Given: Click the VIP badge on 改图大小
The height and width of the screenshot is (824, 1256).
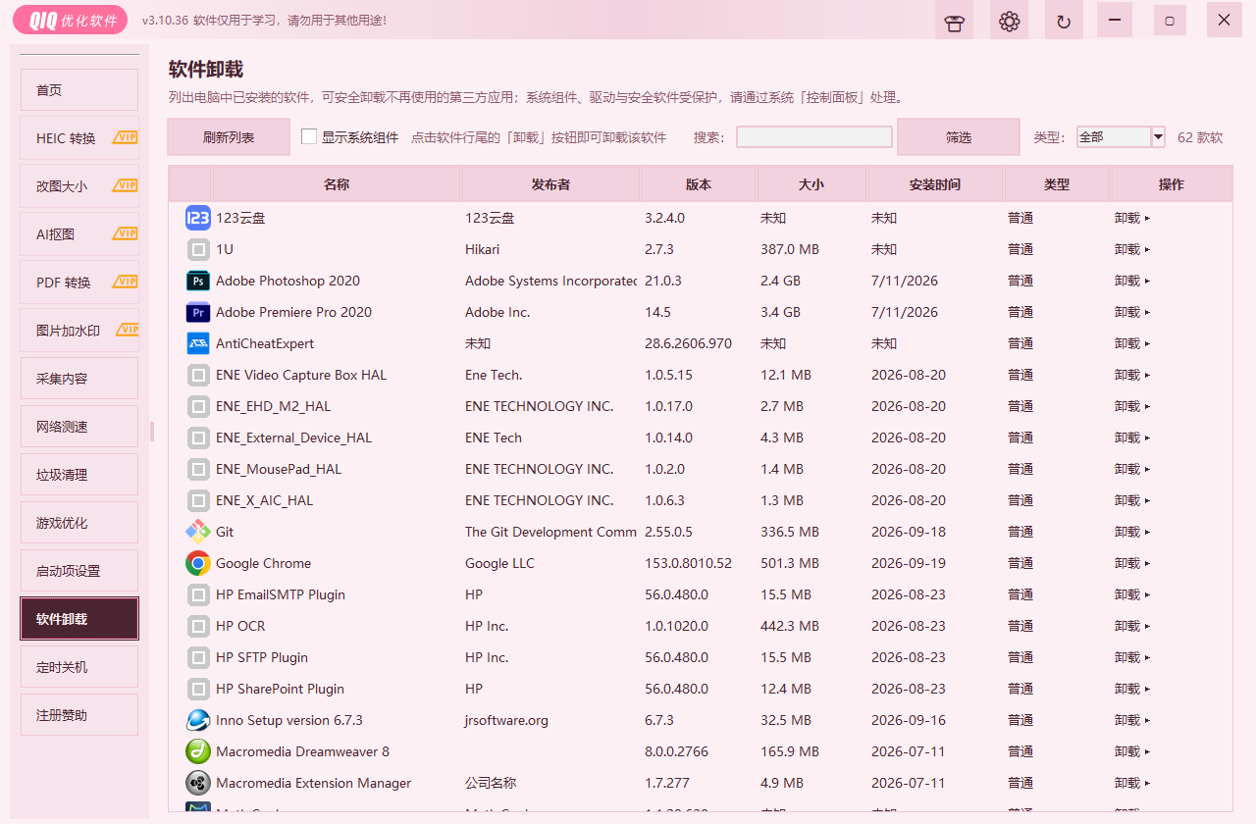Looking at the screenshot, I should coord(125,185).
